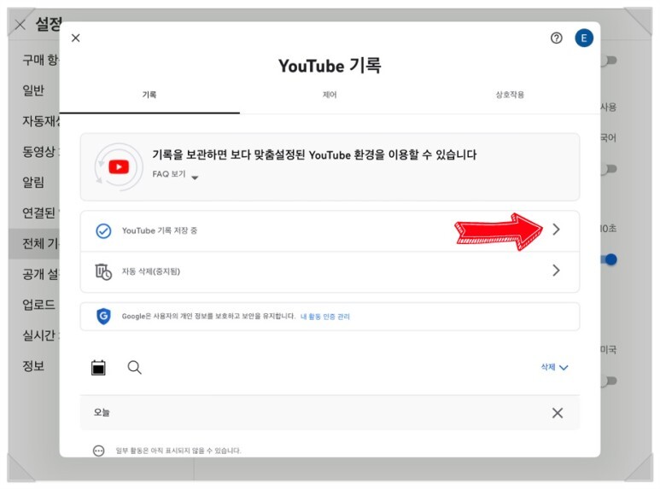660x489 pixels.
Task: Close the 설정 page behind the dialog
Action: [20, 25]
